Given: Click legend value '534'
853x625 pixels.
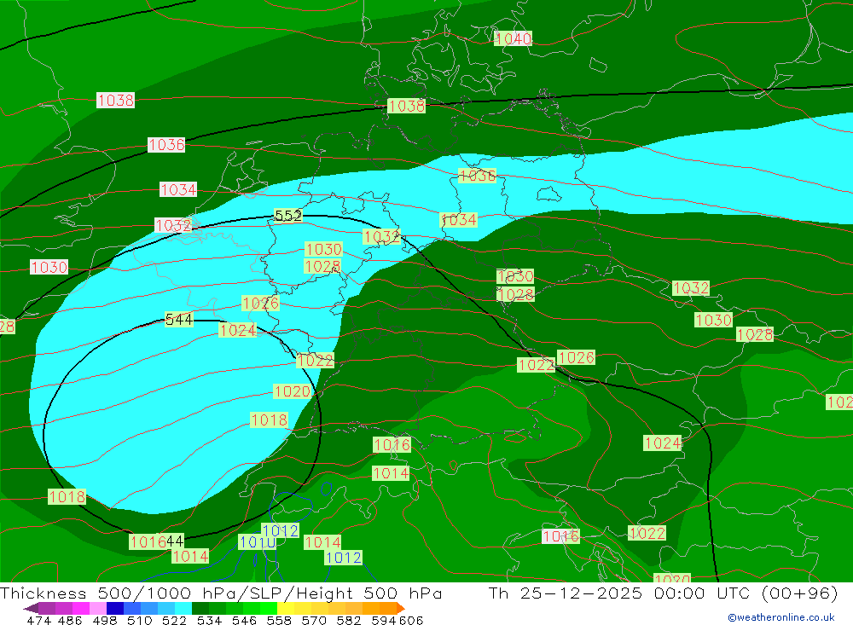Looking at the screenshot, I should click(x=210, y=621).
